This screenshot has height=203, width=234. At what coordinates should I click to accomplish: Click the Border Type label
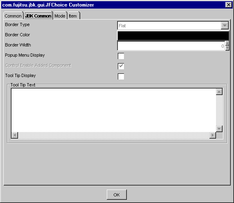pyautogui.click(x=17, y=25)
